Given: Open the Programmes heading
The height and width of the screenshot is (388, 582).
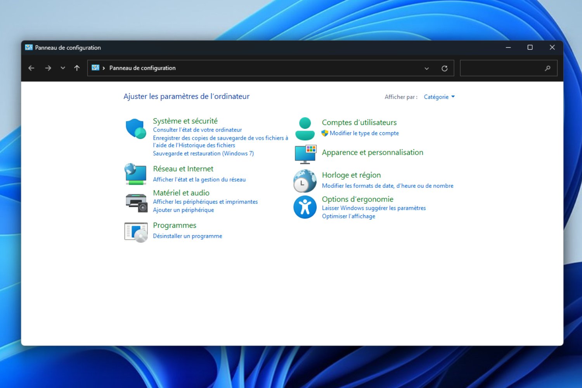Looking at the screenshot, I should click(x=175, y=225).
